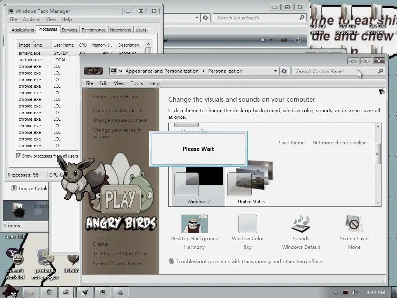Open Tools menu in Personalization window
Screen dimensions: 397x298
click(x=137, y=83)
